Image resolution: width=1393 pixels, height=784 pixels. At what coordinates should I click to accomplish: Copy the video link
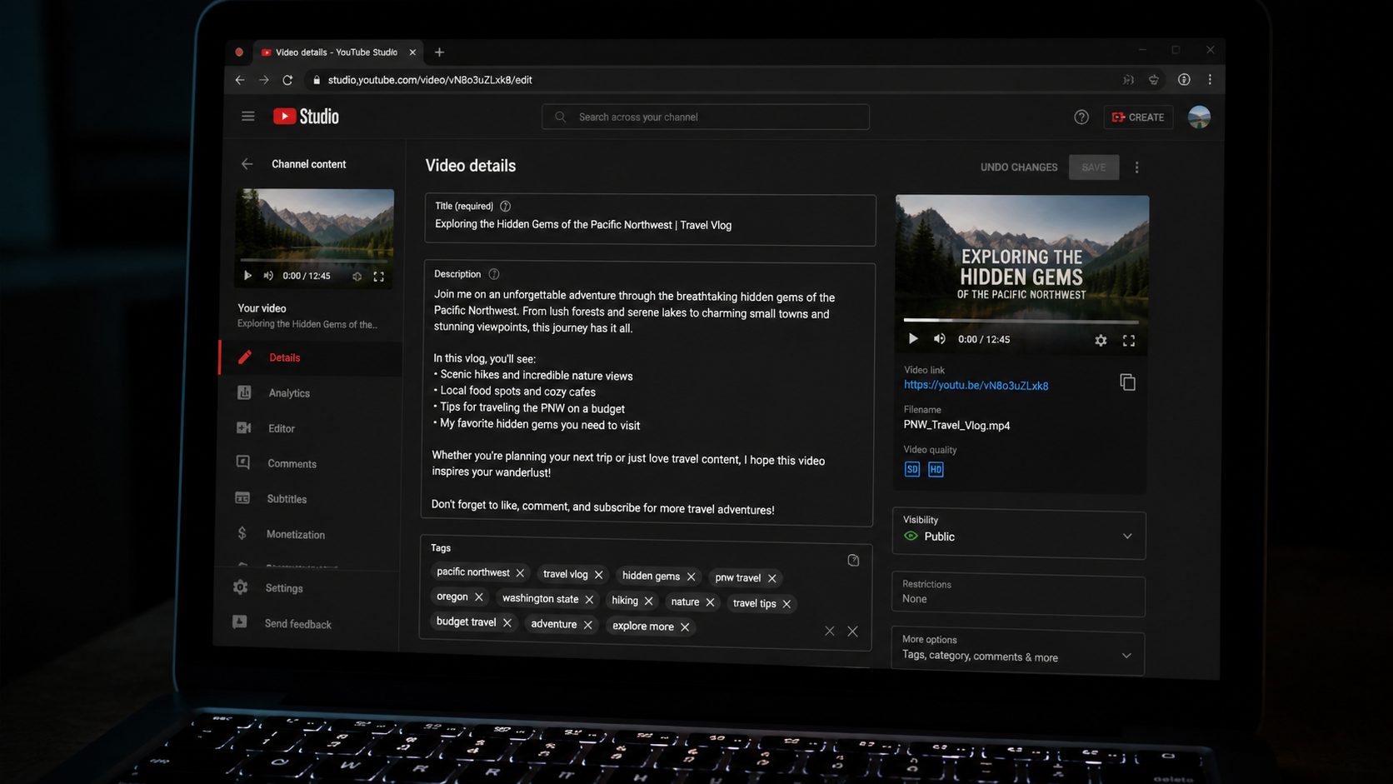(x=1127, y=382)
